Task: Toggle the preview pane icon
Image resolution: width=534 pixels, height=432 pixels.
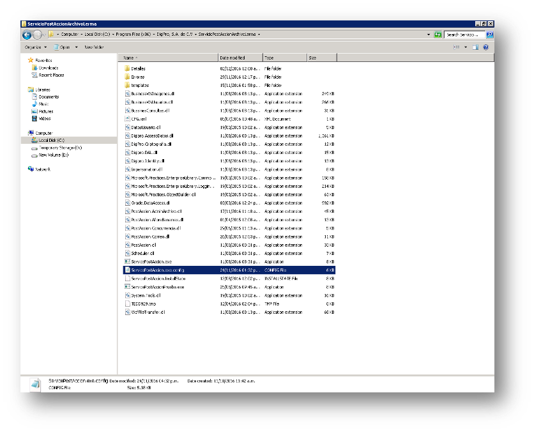Action: [x=475, y=47]
